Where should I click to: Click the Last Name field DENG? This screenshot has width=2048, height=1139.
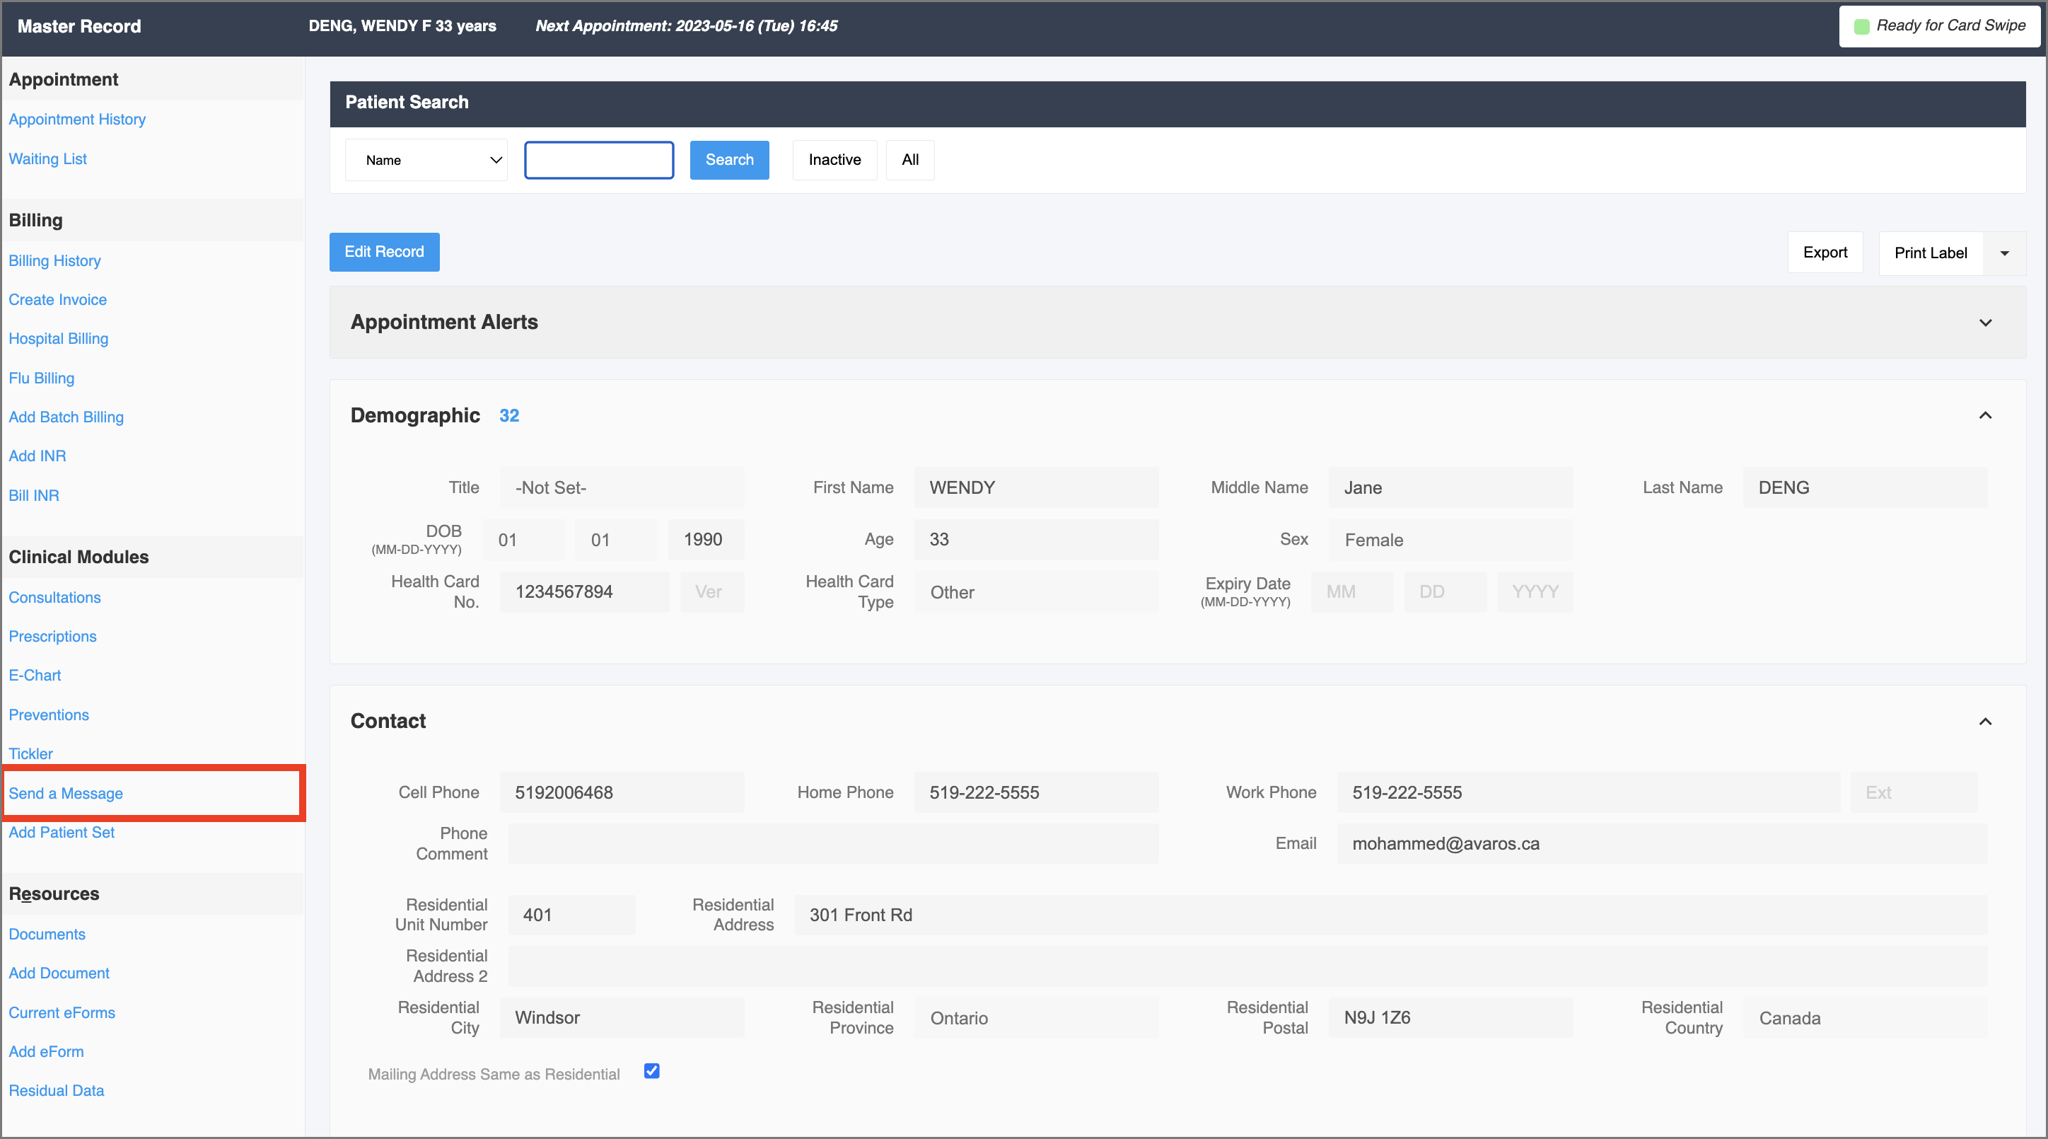pyautogui.click(x=1864, y=487)
